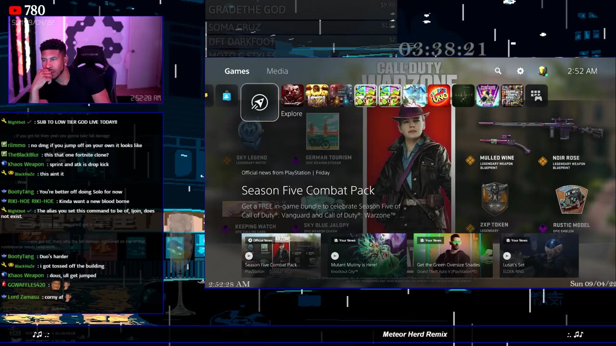This screenshot has height=346, width=616.
Task: Click the Mulled Wine weapon blueprint label
Action: click(497, 158)
